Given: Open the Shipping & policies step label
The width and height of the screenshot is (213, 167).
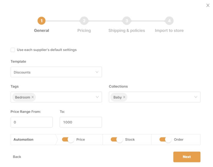Looking at the screenshot, I should click(127, 31).
